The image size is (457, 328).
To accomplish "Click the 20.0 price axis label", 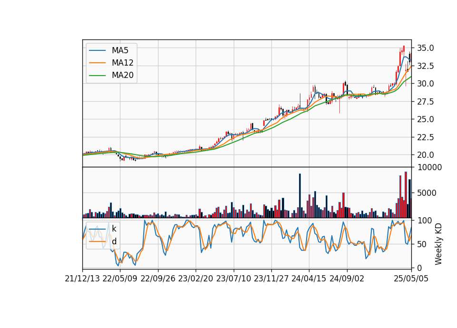I will (x=425, y=155).
